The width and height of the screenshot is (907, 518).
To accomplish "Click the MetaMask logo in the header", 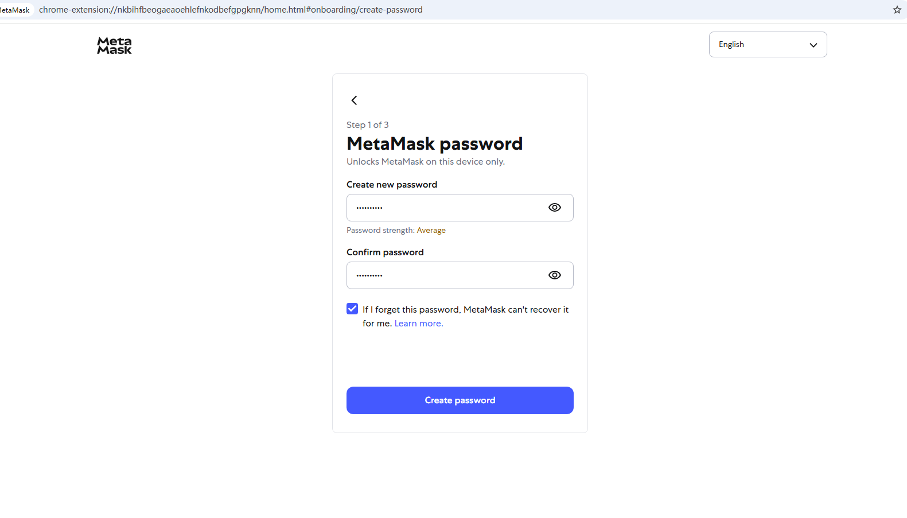I will [114, 45].
